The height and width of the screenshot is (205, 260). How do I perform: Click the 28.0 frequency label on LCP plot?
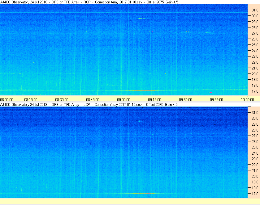point(255,130)
